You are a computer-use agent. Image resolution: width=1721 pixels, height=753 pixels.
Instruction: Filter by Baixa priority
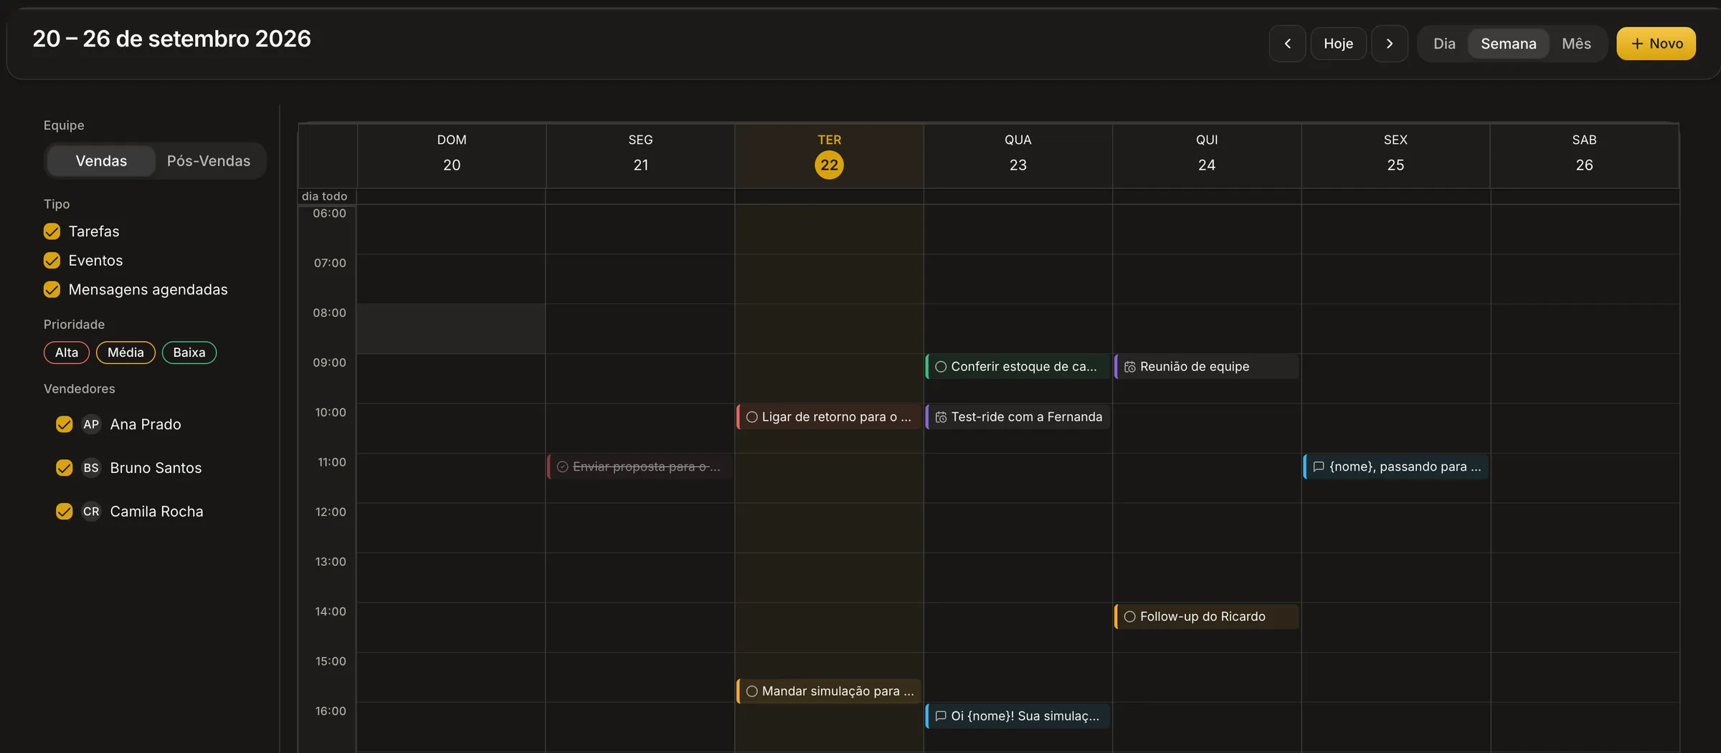point(189,352)
